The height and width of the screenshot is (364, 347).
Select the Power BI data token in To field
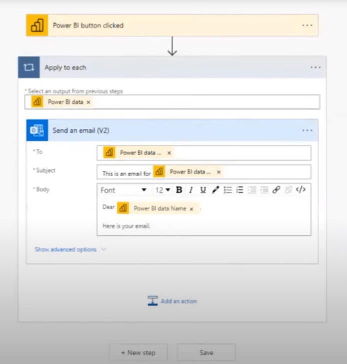[x=138, y=153]
